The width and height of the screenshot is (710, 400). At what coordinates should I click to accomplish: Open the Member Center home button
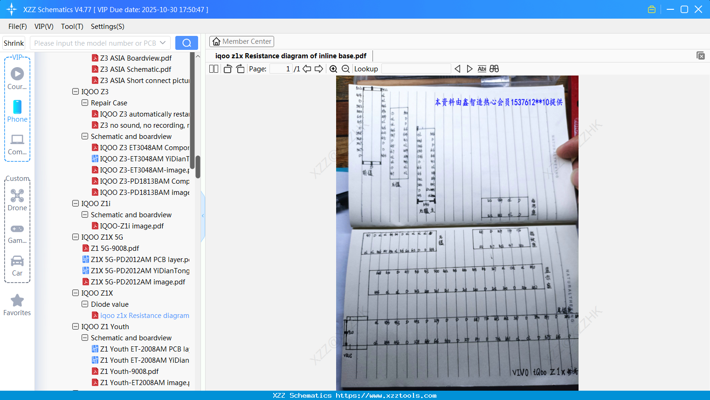(x=241, y=41)
